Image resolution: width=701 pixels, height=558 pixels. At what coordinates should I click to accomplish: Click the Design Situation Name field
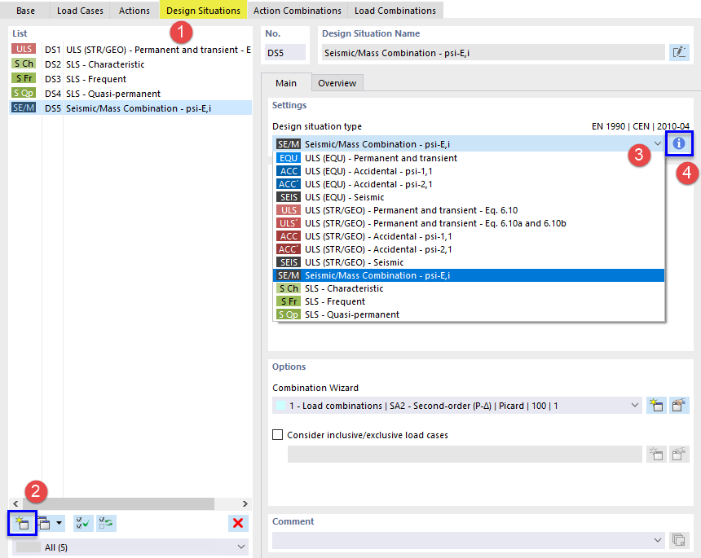pos(493,52)
